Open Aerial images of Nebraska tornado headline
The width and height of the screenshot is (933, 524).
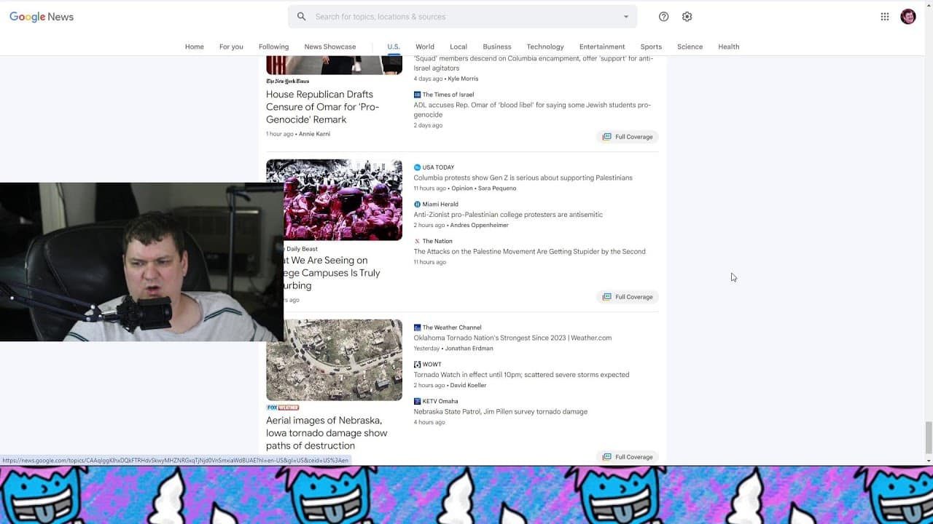click(x=327, y=433)
